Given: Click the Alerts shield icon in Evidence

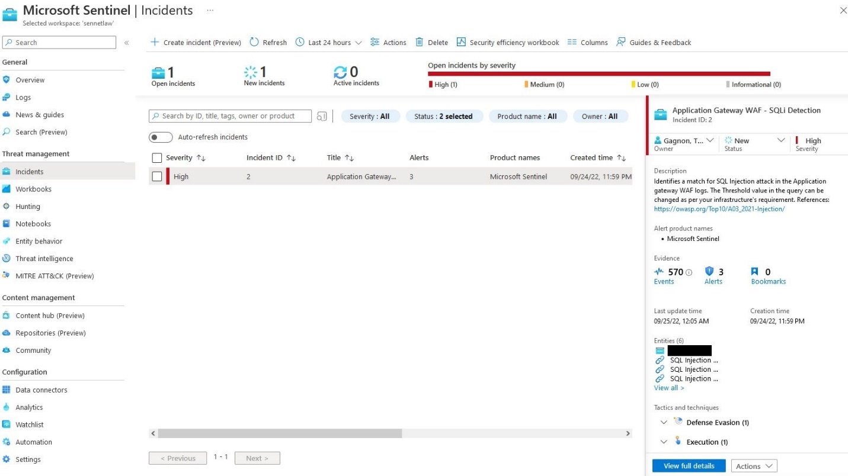Looking at the screenshot, I should [709, 272].
